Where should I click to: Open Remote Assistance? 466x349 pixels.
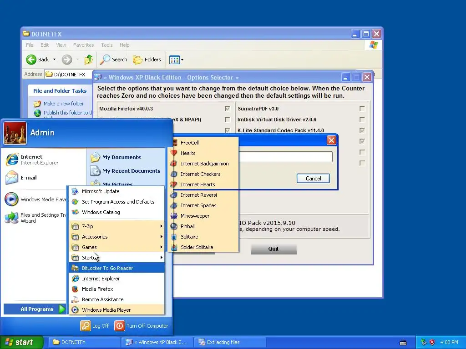pyautogui.click(x=116, y=299)
